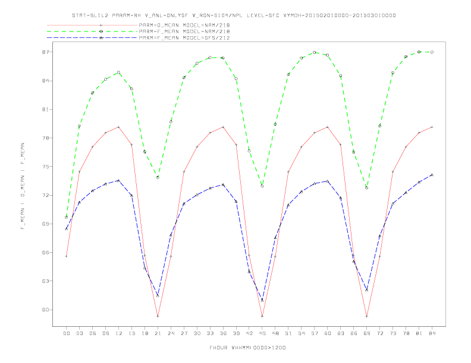471x363 pixels.
Task: Click green circle data point at hour 45 trough
Action: [262, 186]
